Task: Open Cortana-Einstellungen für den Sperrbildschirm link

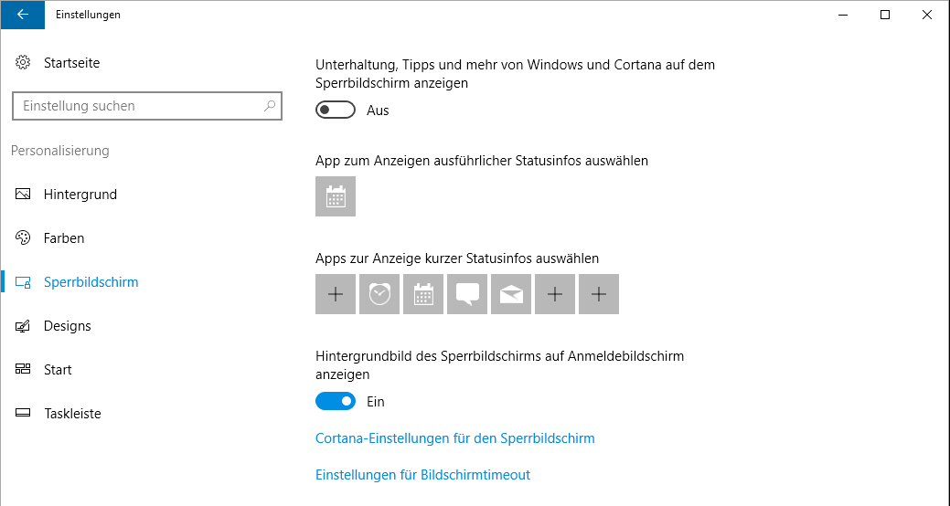Action: [454, 438]
